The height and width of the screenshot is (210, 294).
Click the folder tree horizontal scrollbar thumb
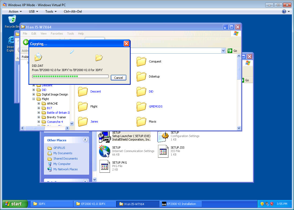click(x=35, y=128)
